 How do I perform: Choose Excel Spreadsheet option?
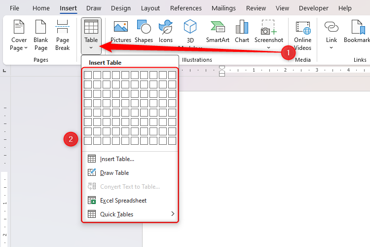point(123,201)
